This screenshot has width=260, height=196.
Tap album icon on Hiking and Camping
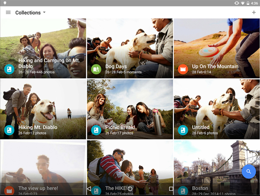[10, 69]
